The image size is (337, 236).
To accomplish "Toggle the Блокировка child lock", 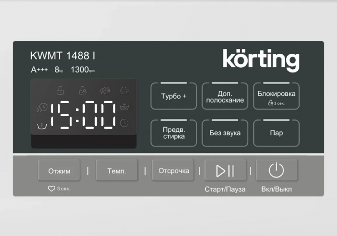I will tap(276, 96).
